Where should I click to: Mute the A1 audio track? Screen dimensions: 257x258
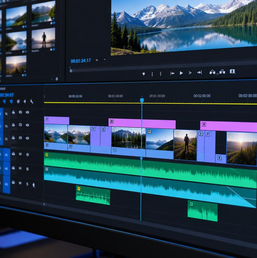[20, 154]
